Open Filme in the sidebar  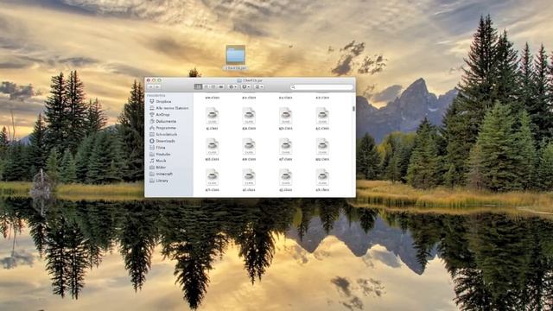157,148
